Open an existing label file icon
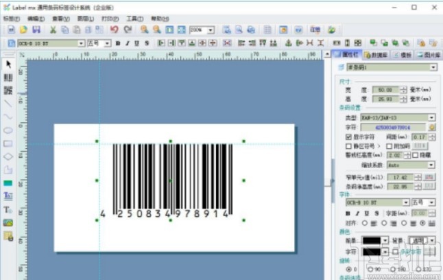The width and height of the screenshot is (443, 280). (23, 30)
